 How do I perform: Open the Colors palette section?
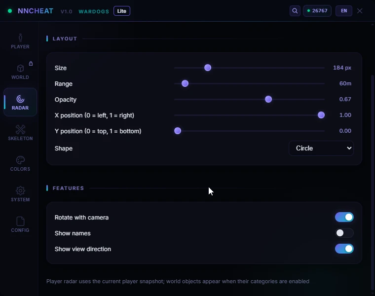tap(20, 164)
